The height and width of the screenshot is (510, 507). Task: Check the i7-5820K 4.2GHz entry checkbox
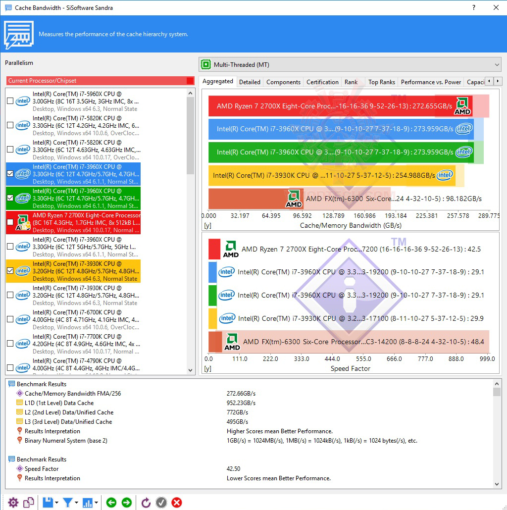coord(10,125)
